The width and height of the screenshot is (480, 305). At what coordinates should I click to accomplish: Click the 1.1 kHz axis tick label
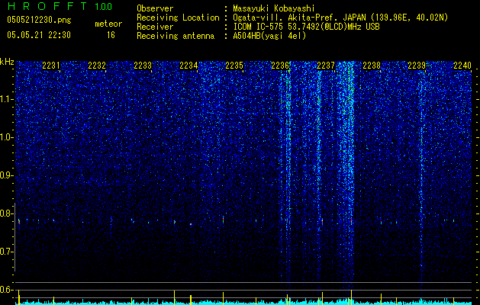7,100
